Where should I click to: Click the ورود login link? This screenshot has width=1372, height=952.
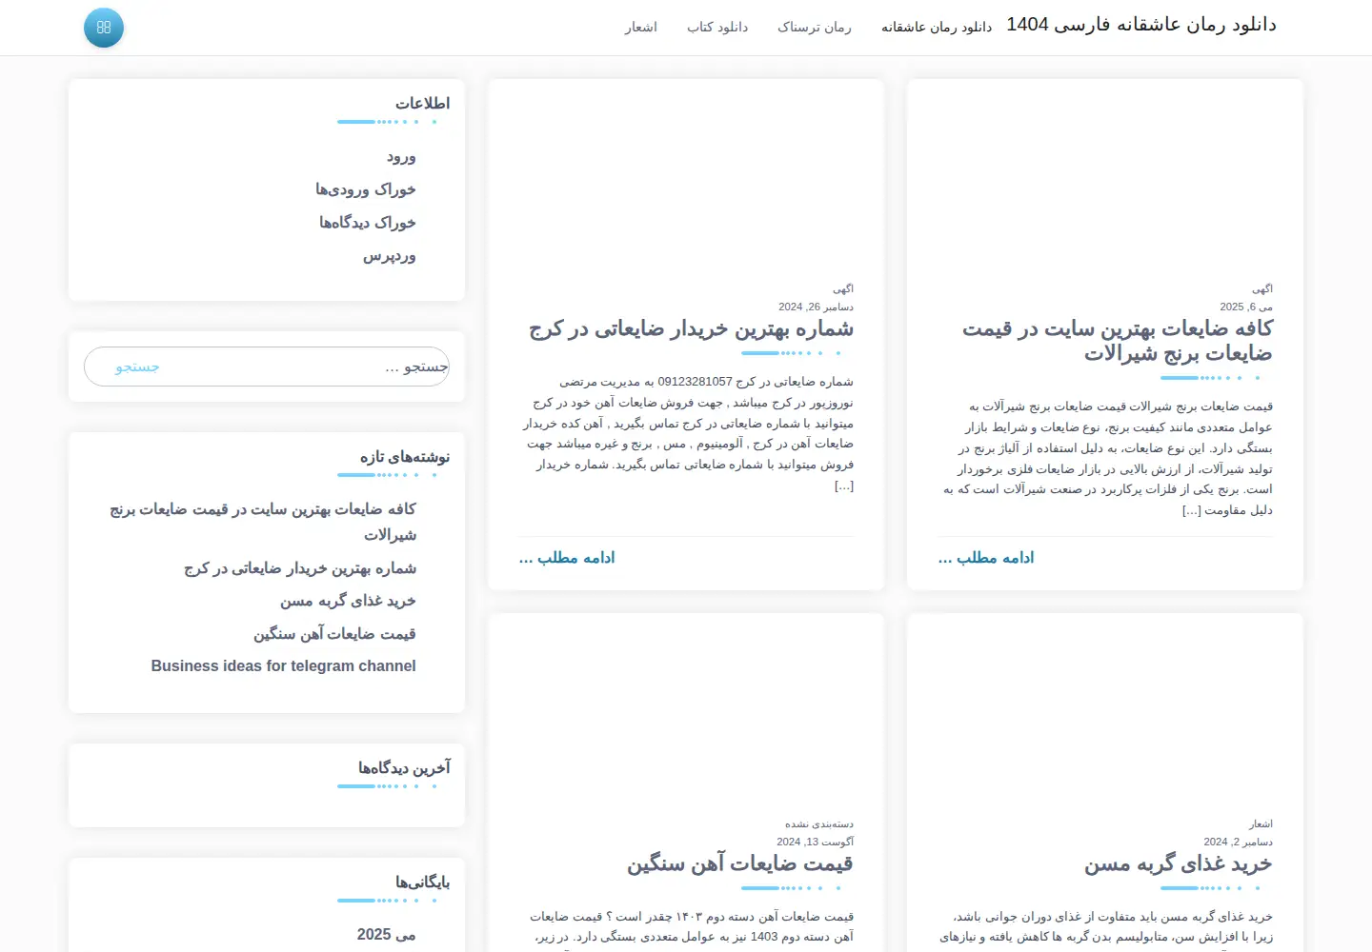point(401,157)
